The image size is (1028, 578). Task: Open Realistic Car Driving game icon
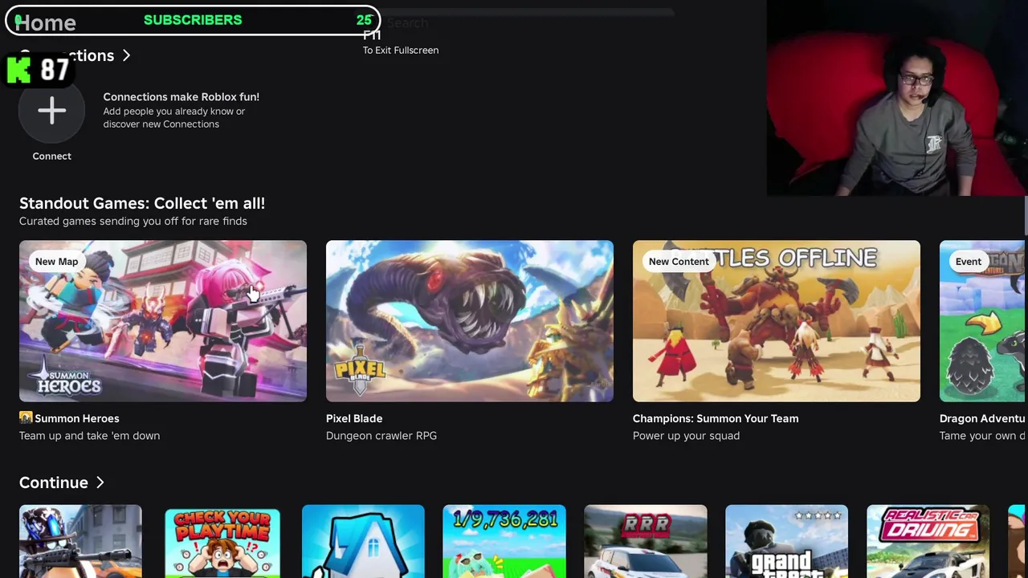tap(928, 542)
